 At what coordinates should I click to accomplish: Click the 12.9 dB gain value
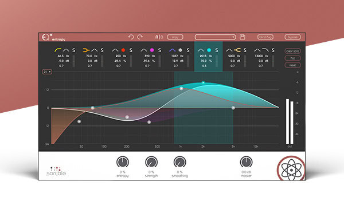click(175, 61)
